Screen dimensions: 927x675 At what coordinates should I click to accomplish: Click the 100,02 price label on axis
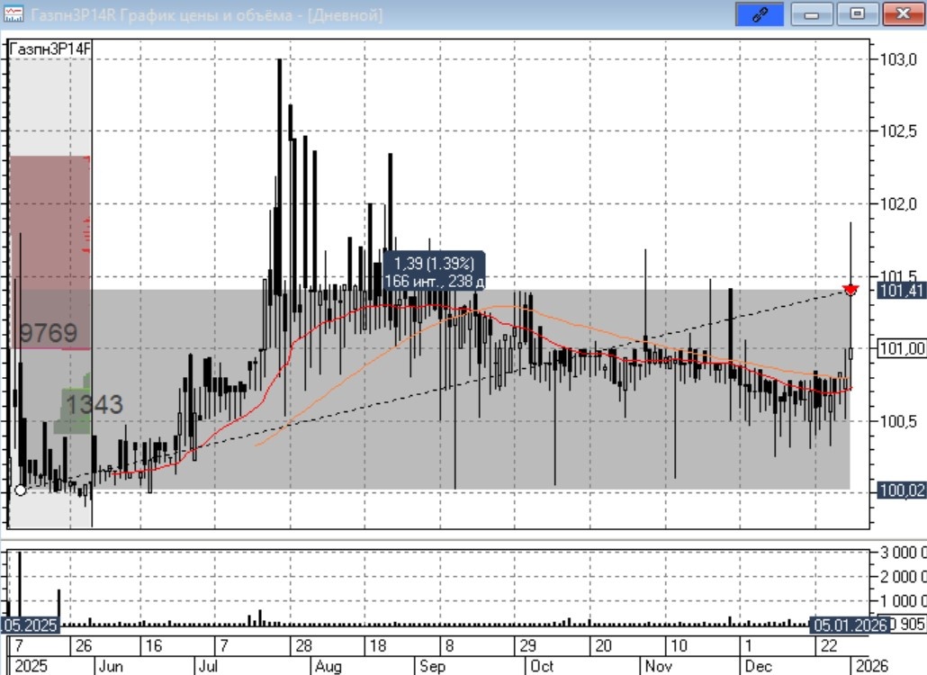pos(902,490)
